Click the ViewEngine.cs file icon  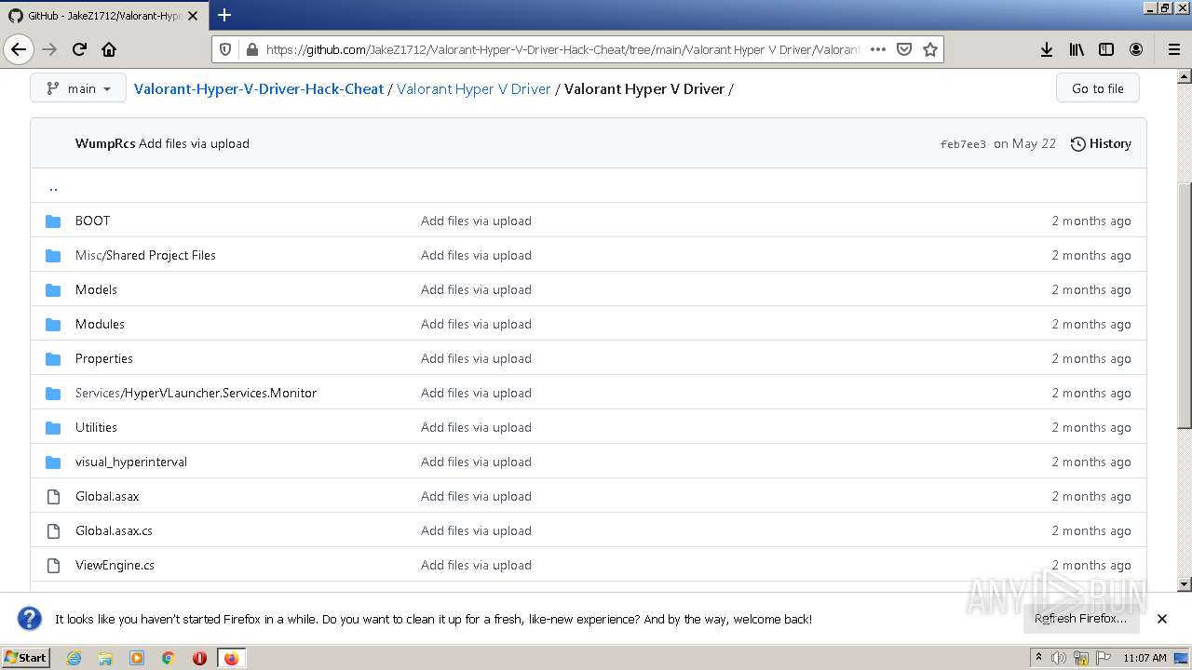pos(53,565)
